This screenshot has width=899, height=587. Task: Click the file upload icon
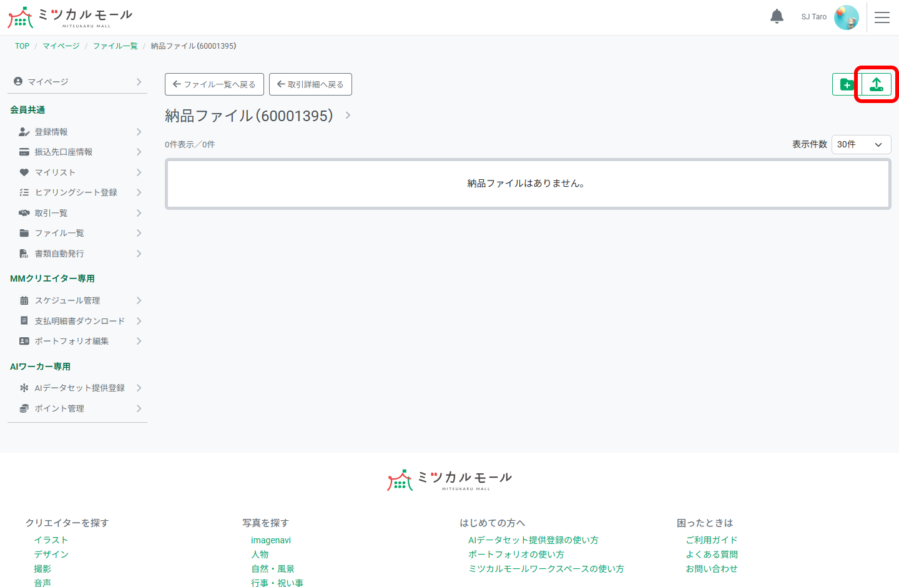coord(876,84)
